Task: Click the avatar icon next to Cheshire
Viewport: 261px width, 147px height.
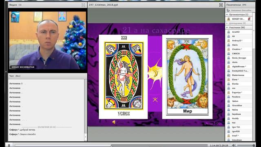Action: pyautogui.click(x=228, y=49)
